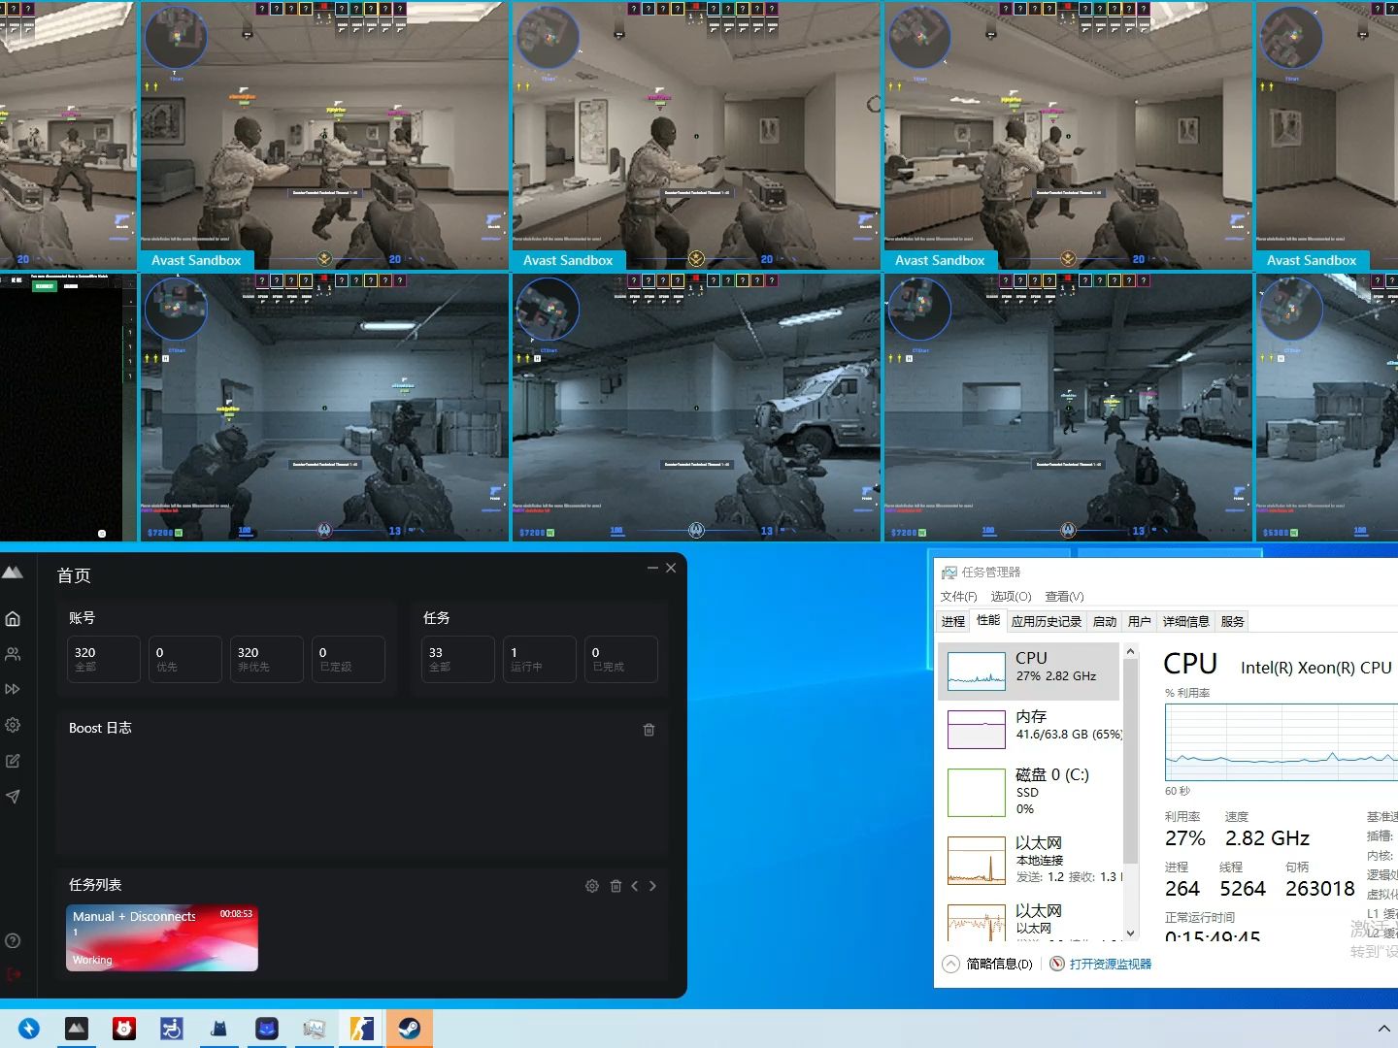Click the resource list scrollbar down arrow
The image size is (1398, 1048).
pyautogui.click(x=1130, y=933)
